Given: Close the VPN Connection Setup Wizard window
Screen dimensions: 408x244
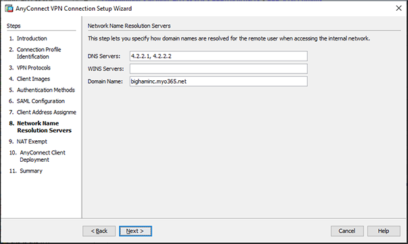Looking at the screenshot, I should pyautogui.click(x=399, y=8).
